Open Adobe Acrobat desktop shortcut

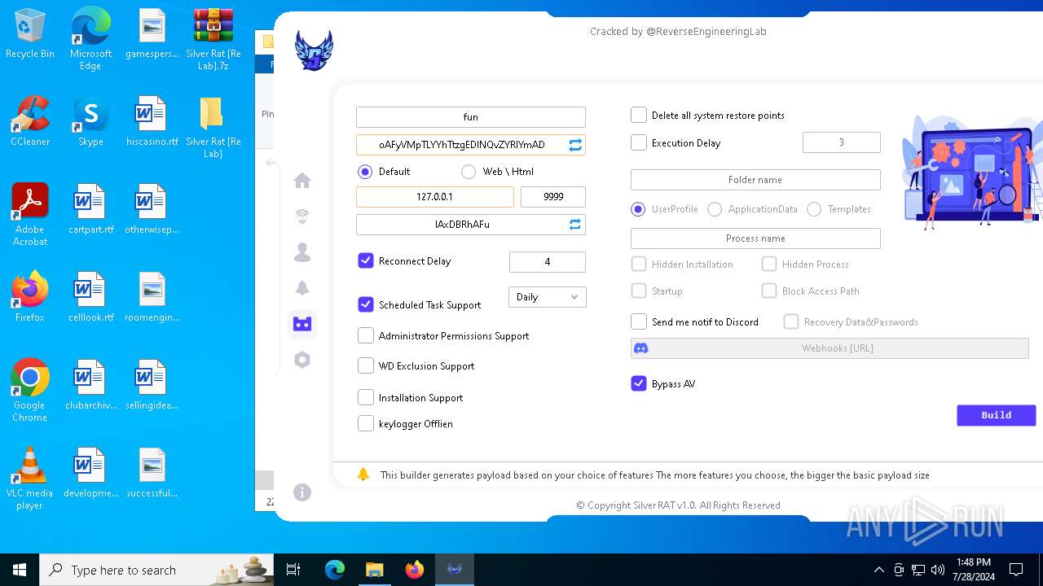click(x=30, y=215)
